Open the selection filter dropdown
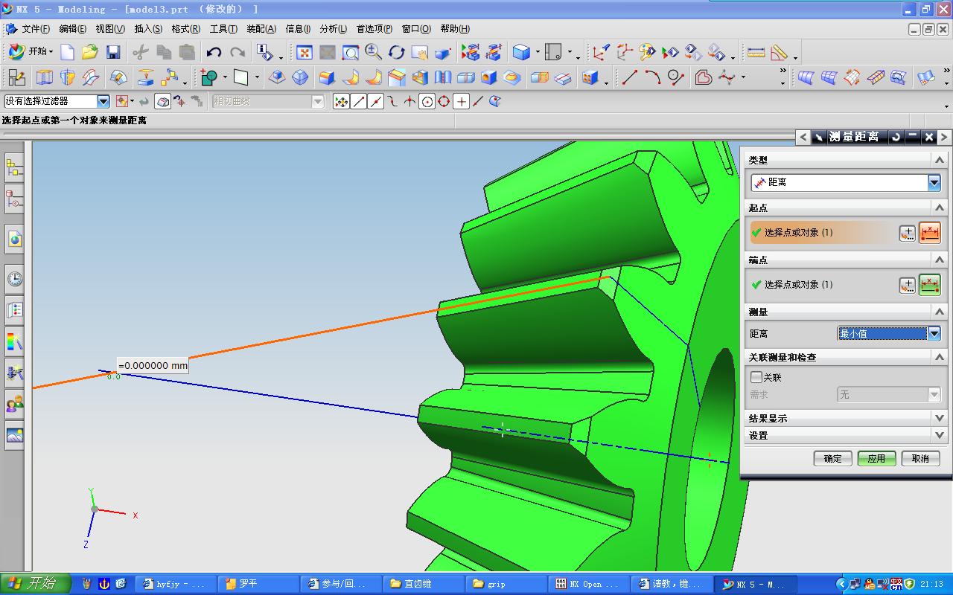Viewport: 953px width, 595px height. (103, 101)
